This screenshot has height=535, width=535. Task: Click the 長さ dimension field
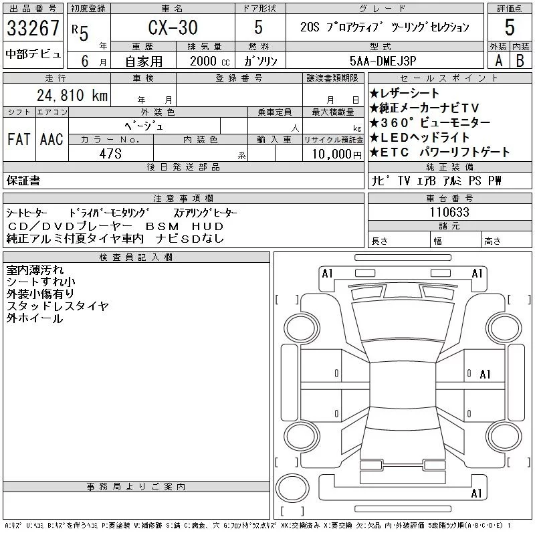399,239
